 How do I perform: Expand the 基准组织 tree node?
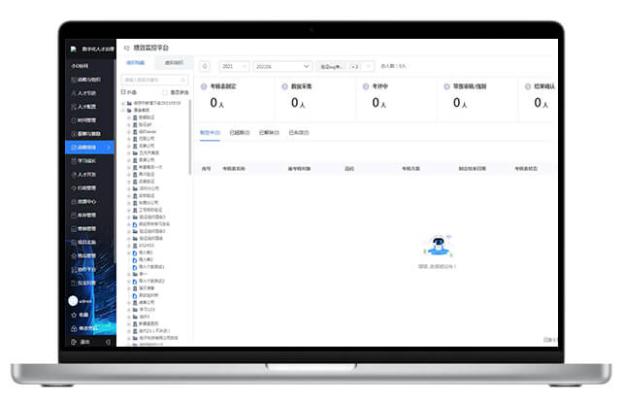point(124,110)
